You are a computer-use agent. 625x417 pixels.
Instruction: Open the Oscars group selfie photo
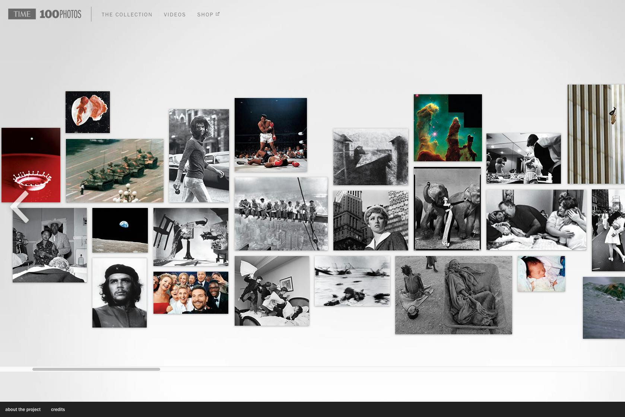click(191, 293)
